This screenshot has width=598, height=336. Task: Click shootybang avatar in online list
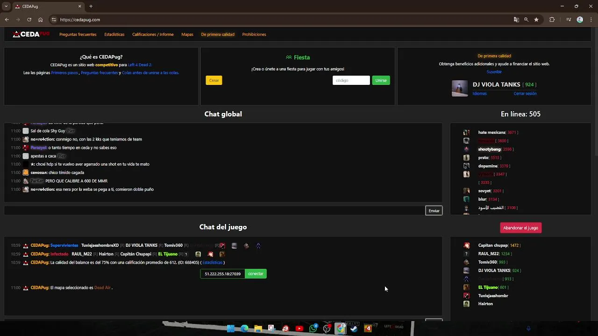(x=466, y=149)
